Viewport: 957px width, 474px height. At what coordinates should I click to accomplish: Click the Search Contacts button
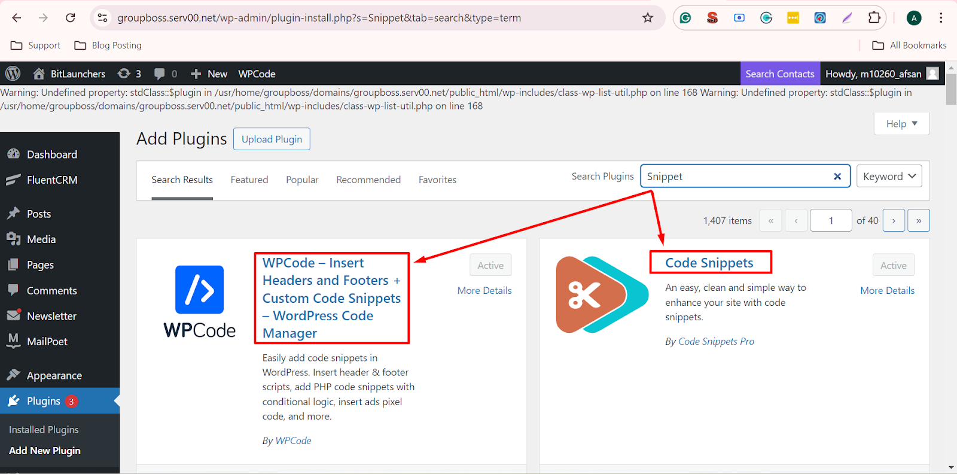pyautogui.click(x=780, y=74)
